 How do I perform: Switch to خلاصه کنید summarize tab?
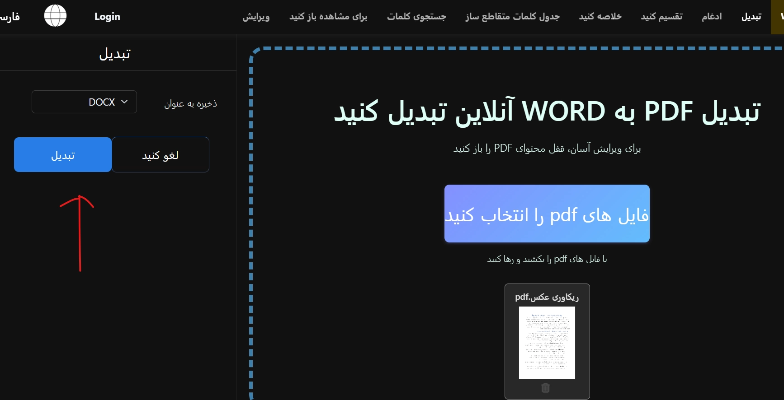pos(600,17)
